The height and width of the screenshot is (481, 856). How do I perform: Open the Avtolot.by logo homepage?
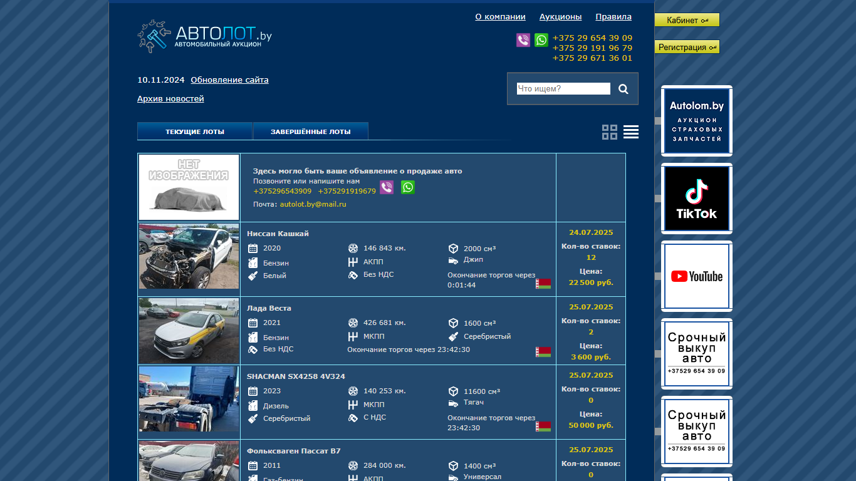[x=204, y=36]
